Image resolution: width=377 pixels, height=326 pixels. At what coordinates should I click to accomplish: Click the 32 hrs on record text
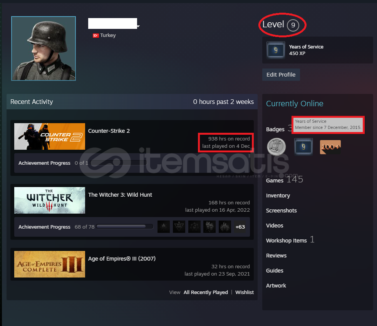(231, 266)
